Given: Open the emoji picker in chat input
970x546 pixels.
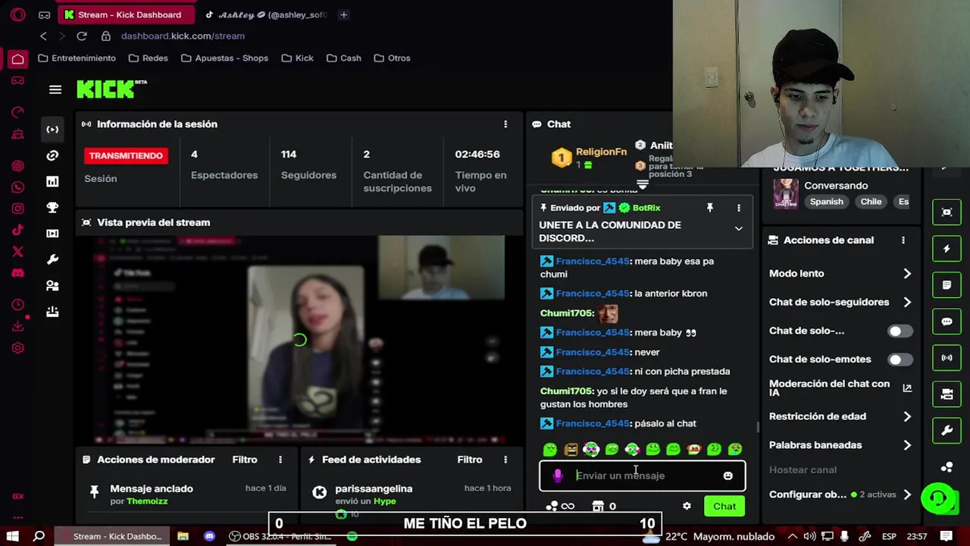Looking at the screenshot, I should coord(727,475).
